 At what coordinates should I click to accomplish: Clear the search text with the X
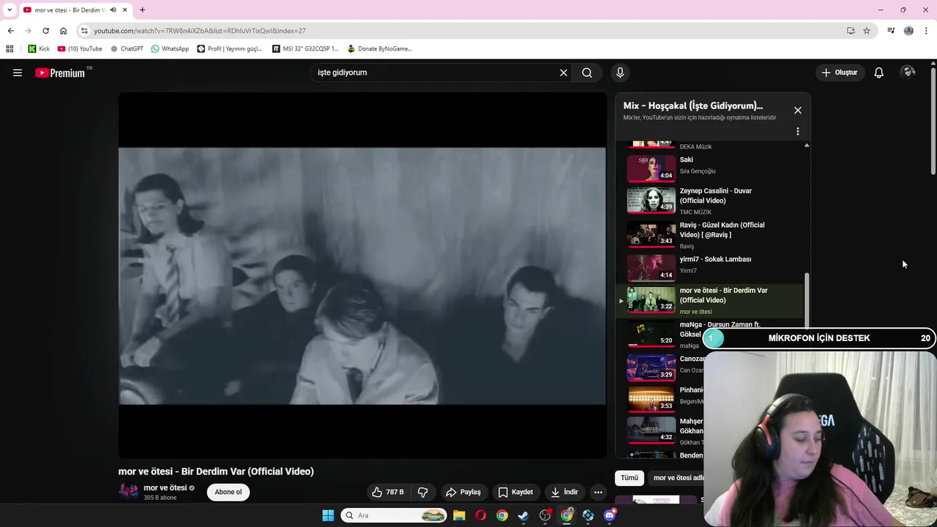click(x=564, y=72)
